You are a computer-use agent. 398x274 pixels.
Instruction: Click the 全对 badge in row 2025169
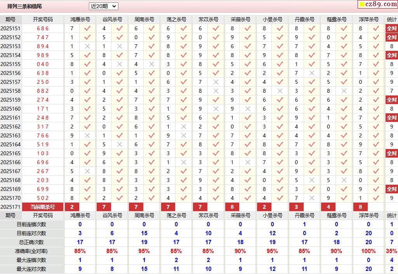pos(391,189)
